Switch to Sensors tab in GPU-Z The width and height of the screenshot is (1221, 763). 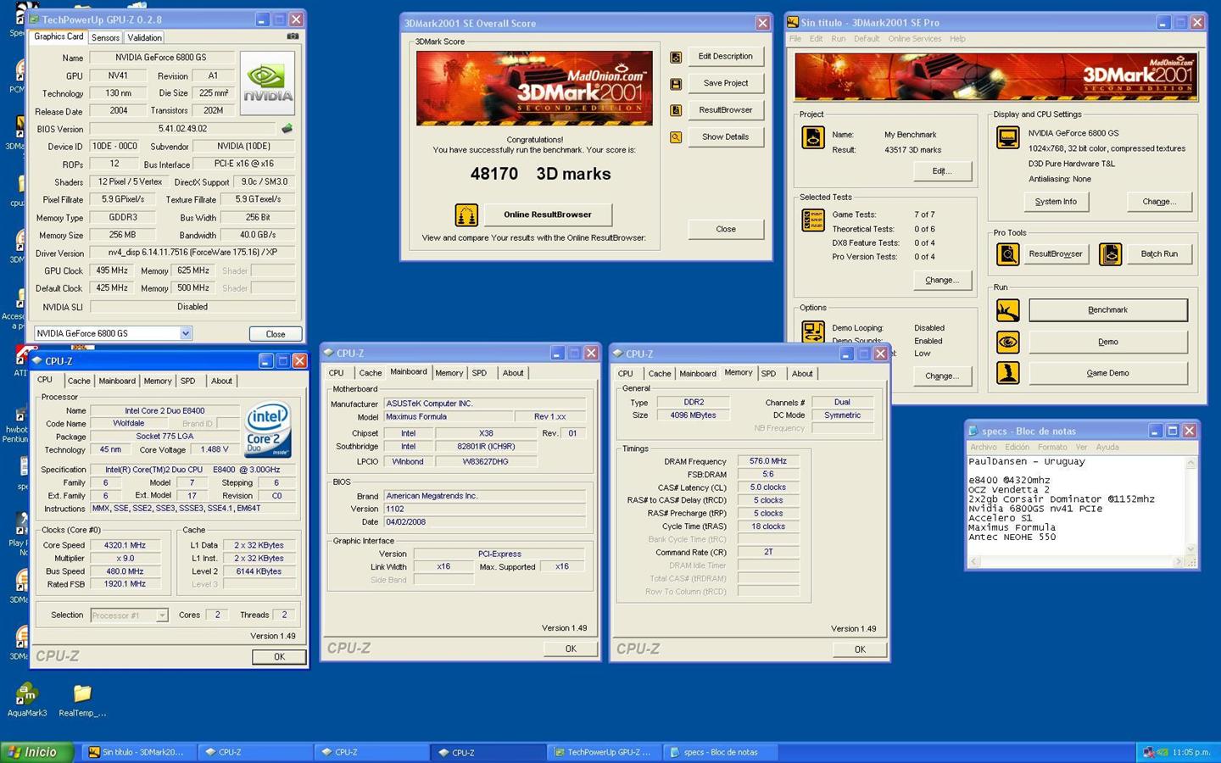point(105,37)
